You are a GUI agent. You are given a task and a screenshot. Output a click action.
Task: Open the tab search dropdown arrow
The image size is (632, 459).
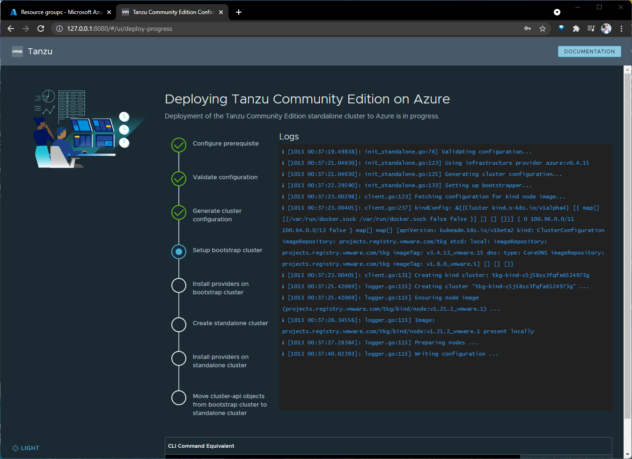tap(557, 12)
